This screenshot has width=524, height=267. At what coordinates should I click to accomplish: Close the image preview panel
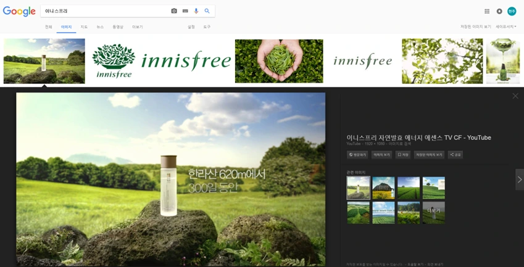click(x=515, y=96)
